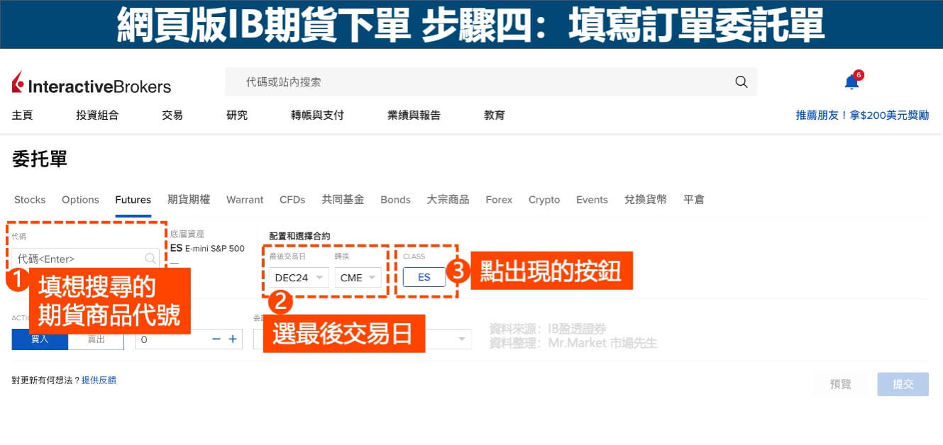Decrease quantity with the minus button
Screen dimensions: 943x445
[x=216, y=339]
